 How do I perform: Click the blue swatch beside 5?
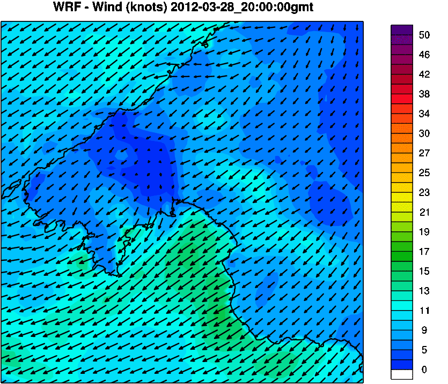pyautogui.click(x=402, y=355)
